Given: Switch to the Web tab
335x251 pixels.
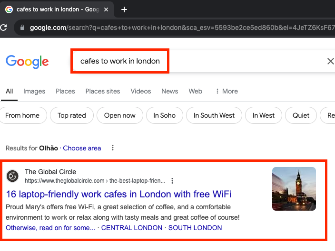Looking at the screenshot, I should tap(195, 91).
